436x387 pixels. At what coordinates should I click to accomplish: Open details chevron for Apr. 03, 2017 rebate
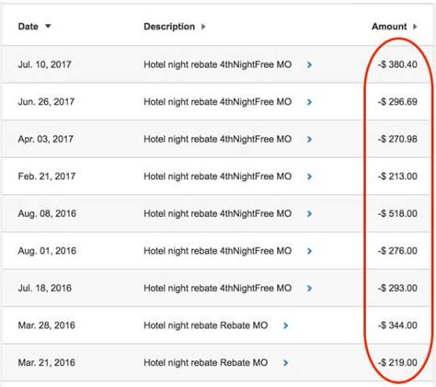click(309, 140)
